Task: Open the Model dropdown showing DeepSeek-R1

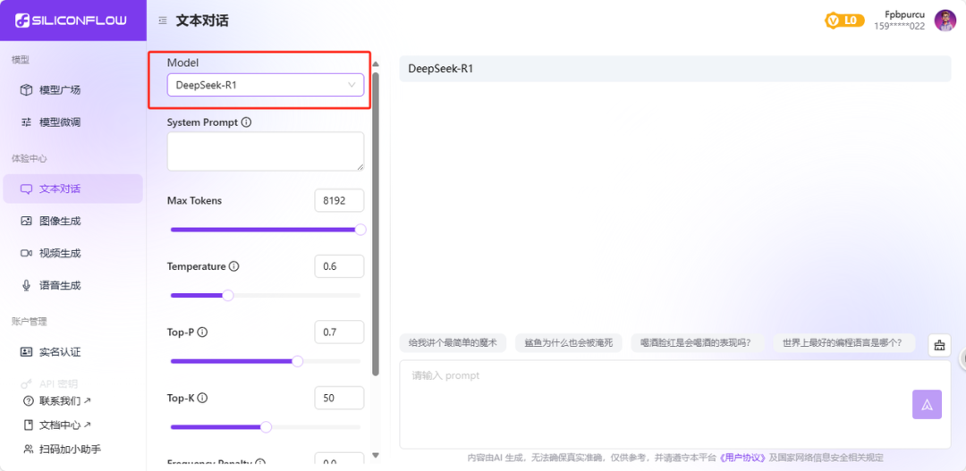Action: click(266, 85)
